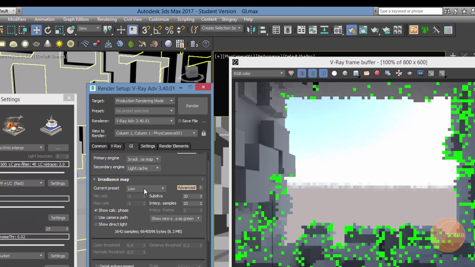Select the Select and Move tool
This screenshot has height=267, width=475.
[x=36, y=30]
